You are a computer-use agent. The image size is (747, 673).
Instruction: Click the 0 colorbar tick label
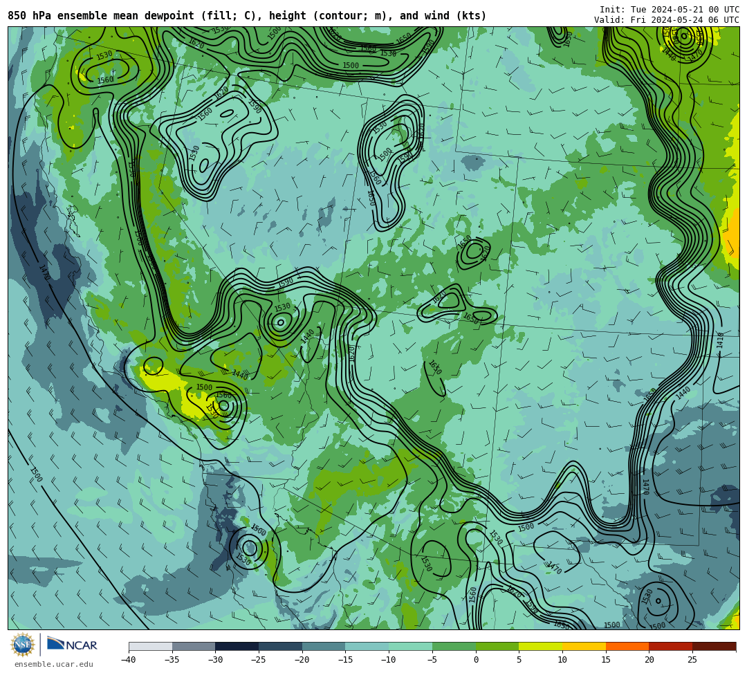[x=476, y=660]
